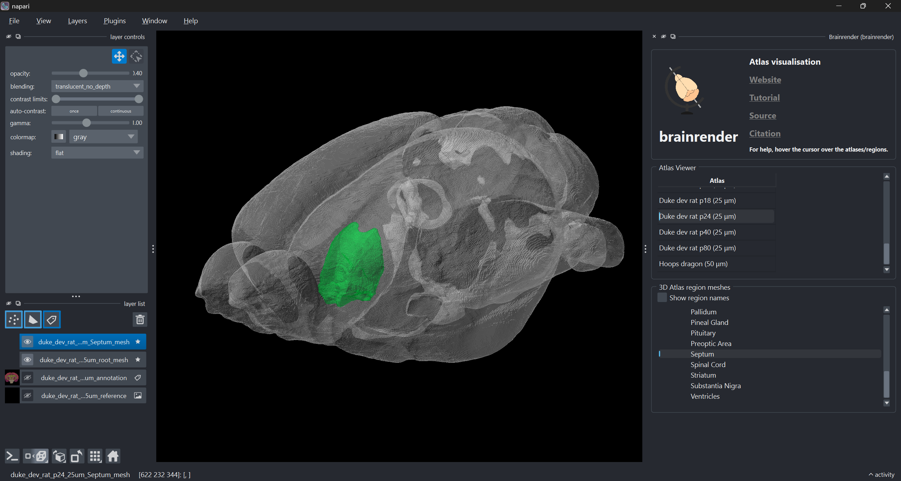Open the shading dropdown set to flat
Viewport: 901px width, 481px height.
coord(97,153)
